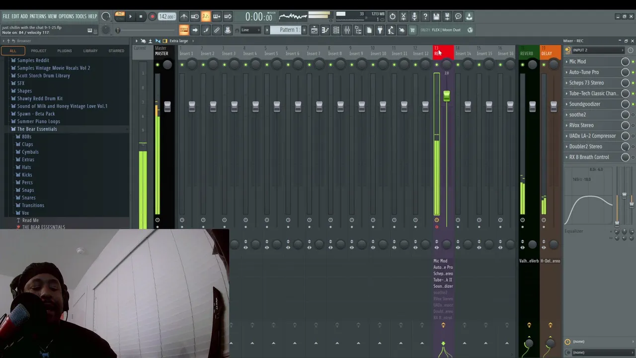The image size is (636, 358).
Task: Open the Mixer view icon
Action: click(347, 30)
